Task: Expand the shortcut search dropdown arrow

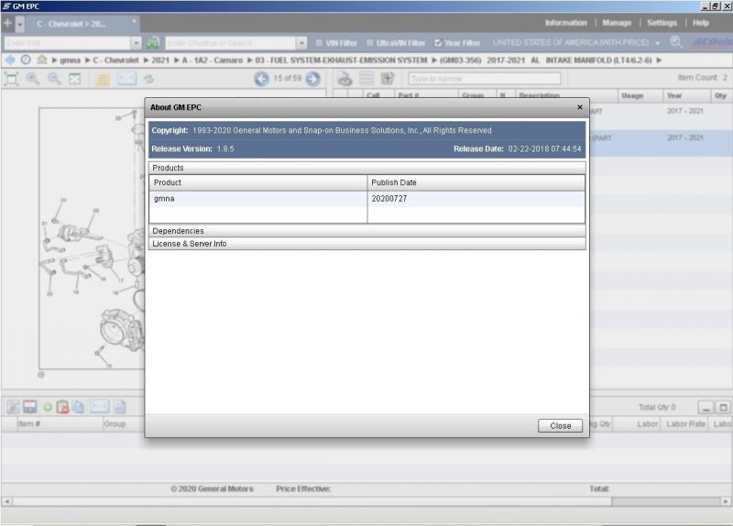Action: point(301,43)
